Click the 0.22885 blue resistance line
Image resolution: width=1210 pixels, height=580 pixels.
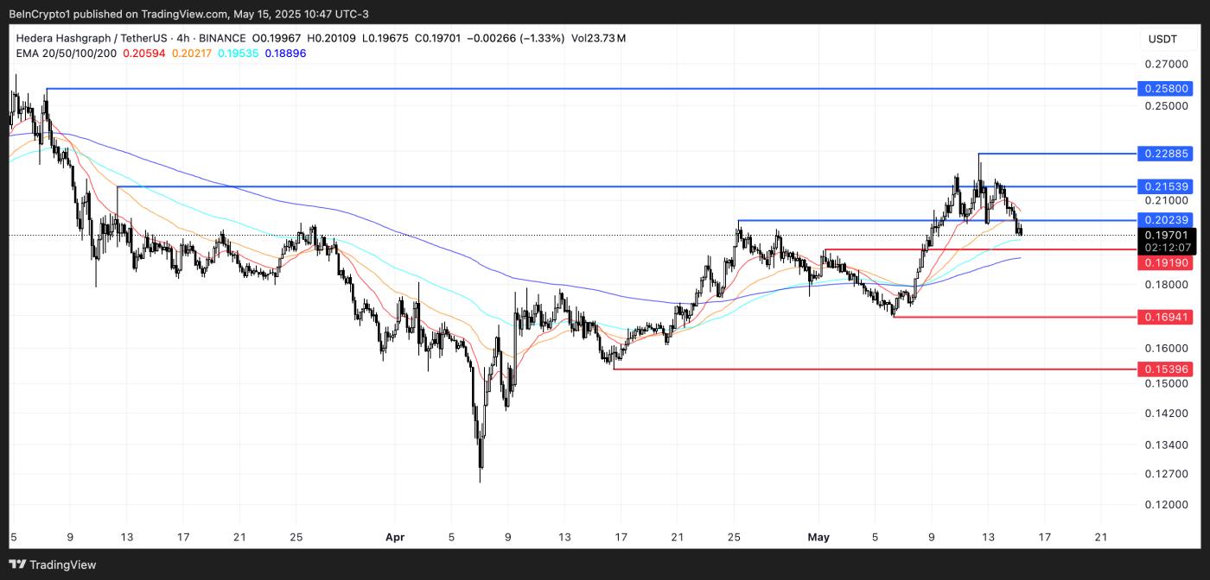click(x=1058, y=154)
